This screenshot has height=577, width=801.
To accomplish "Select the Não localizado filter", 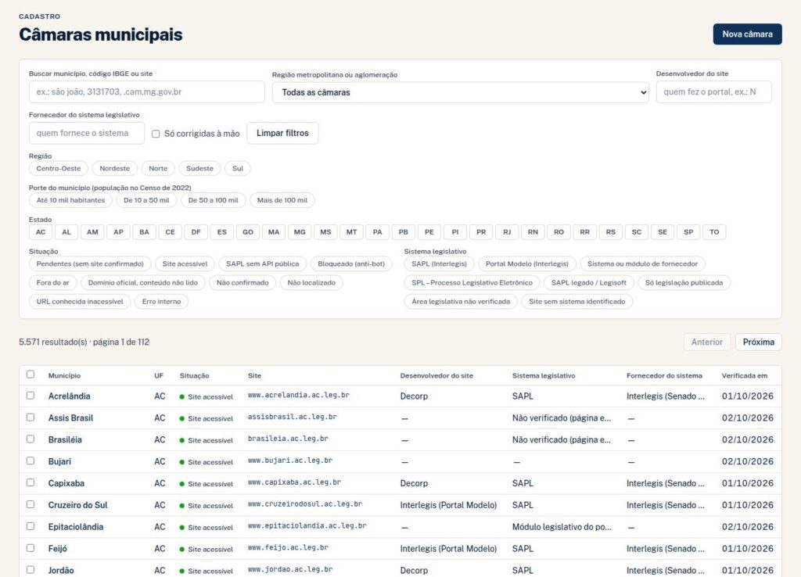I will pyautogui.click(x=311, y=283).
